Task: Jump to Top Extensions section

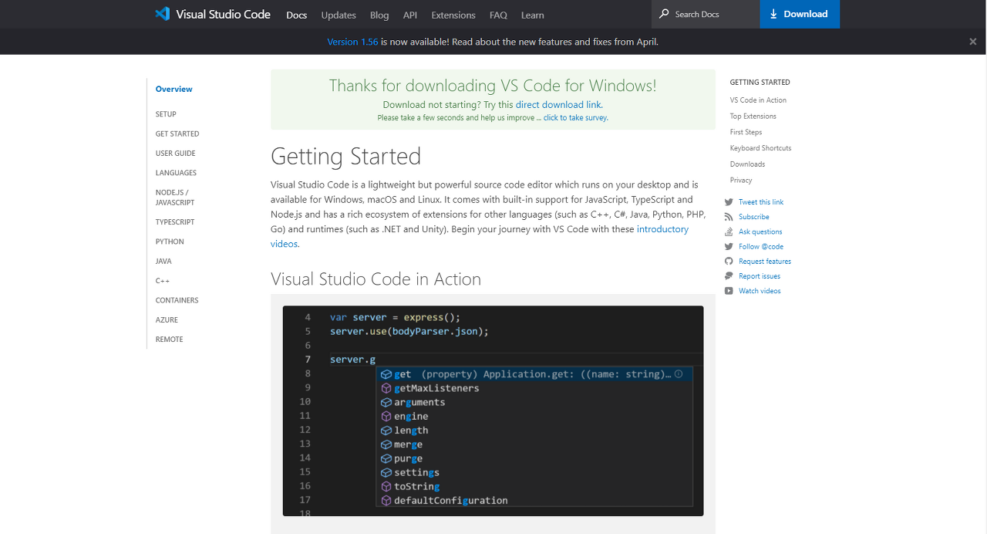Action: click(753, 117)
